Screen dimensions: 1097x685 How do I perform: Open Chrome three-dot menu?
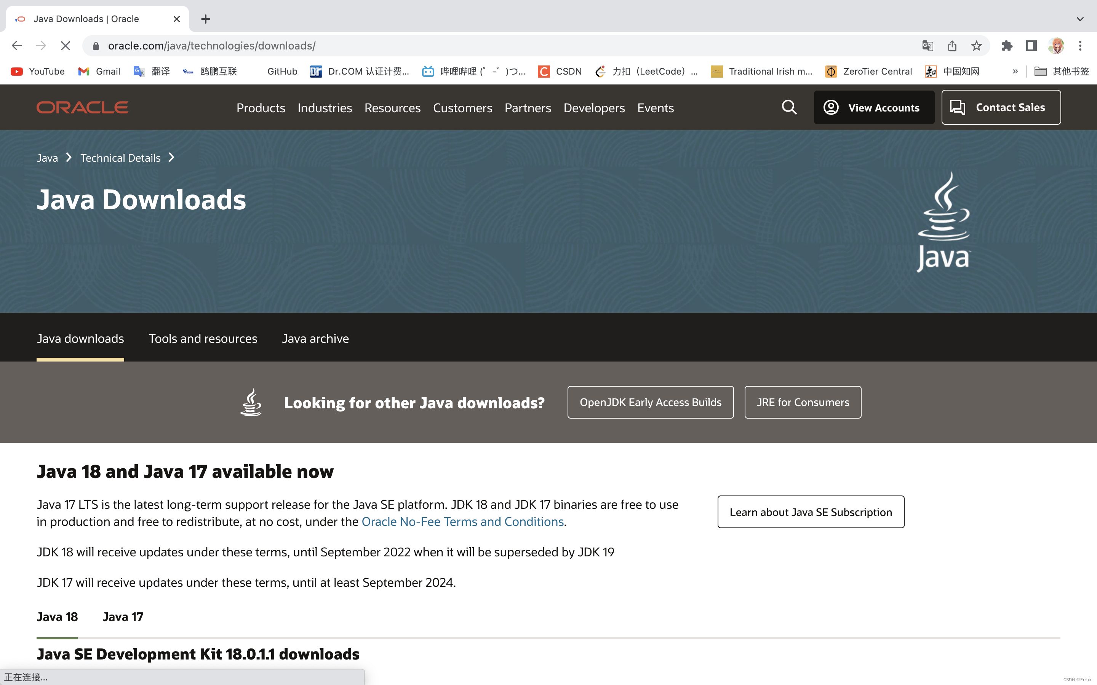point(1080,46)
